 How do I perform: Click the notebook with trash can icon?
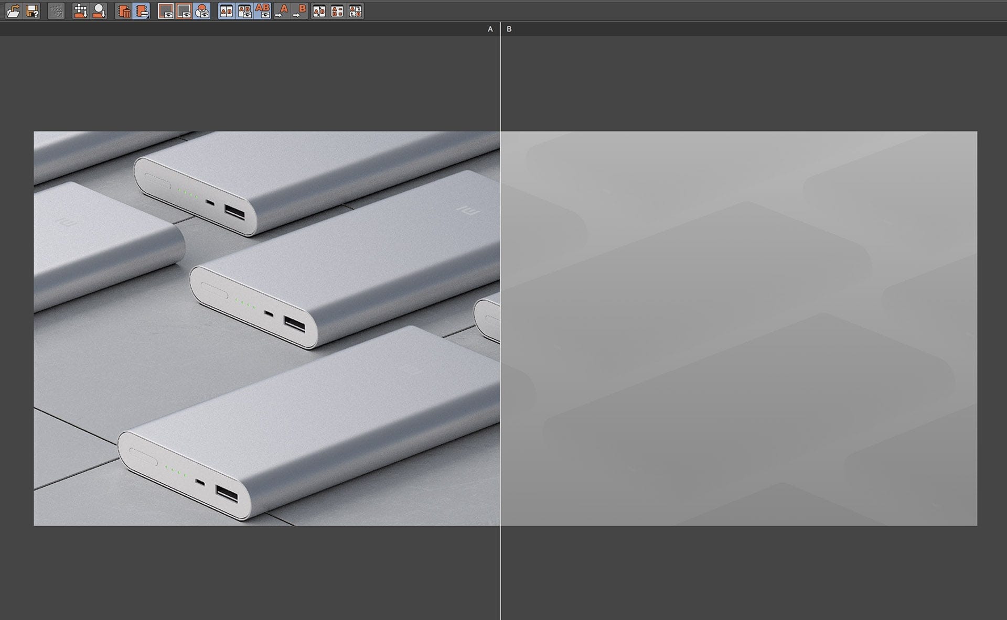[124, 11]
